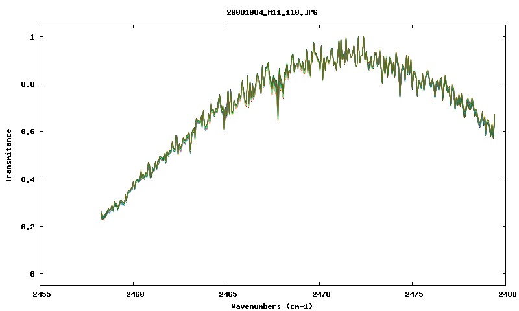Click the y-axis tick label 0.2

click(x=27, y=227)
